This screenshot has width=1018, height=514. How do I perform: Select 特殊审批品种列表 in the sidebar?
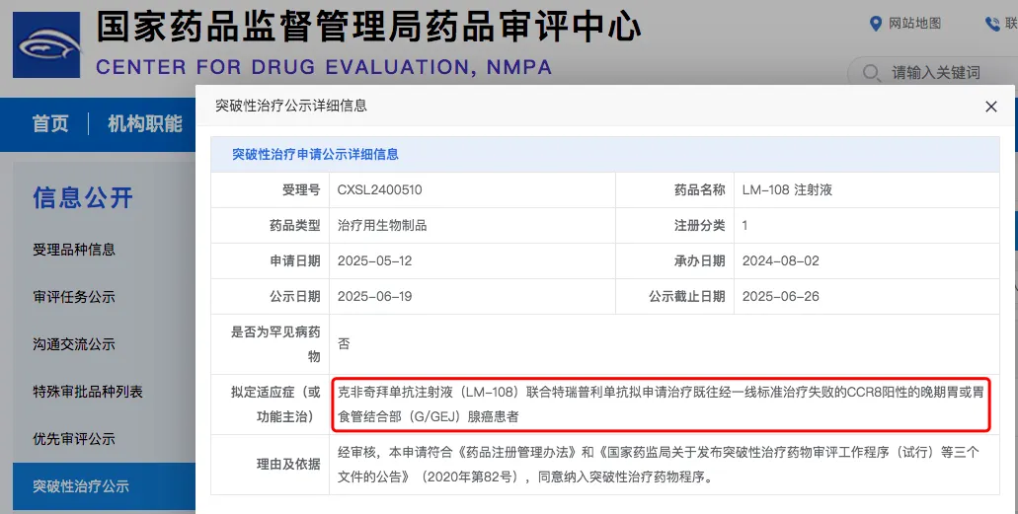coord(88,392)
